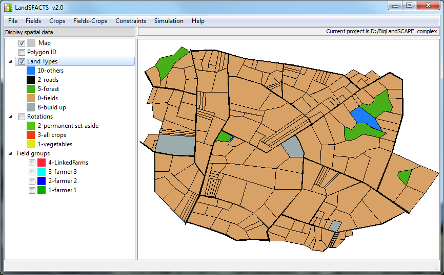This screenshot has height=275, width=444.
Task: Click the red 4-LinkedFarms color icon
Action: [x=42, y=163]
